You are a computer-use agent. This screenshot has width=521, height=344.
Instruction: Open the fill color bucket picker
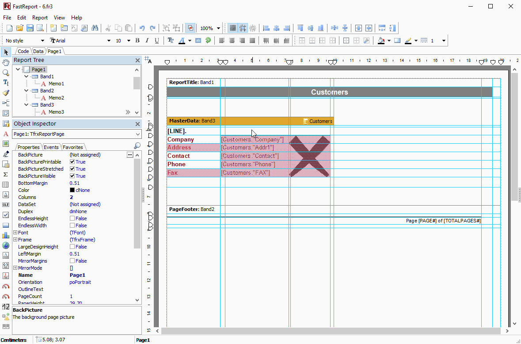[389, 41]
